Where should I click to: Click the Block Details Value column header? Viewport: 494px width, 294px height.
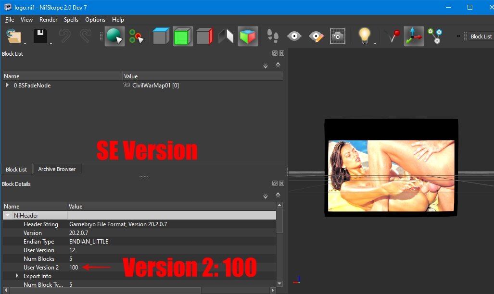pos(172,207)
